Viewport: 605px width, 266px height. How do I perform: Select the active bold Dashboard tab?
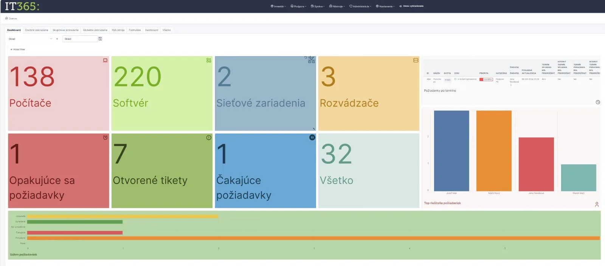tap(14, 30)
